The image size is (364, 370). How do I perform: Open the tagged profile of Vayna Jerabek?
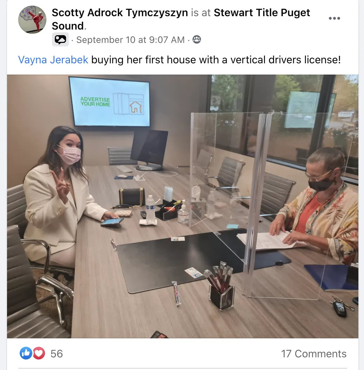[53, 60]
